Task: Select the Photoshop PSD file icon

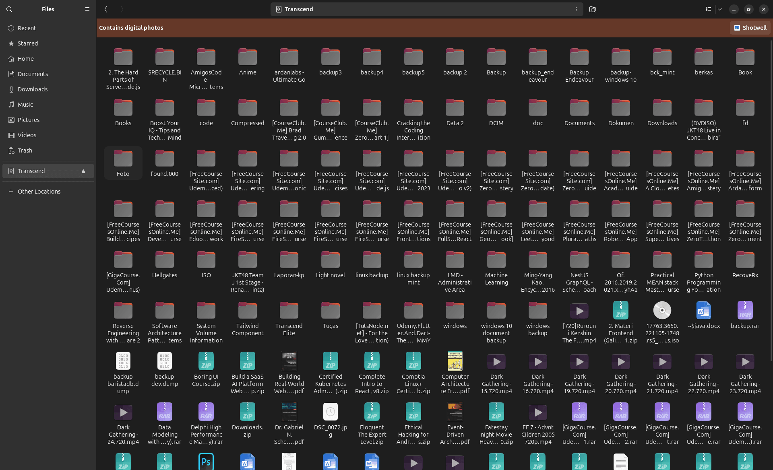Action: click(x=206, y=462)
